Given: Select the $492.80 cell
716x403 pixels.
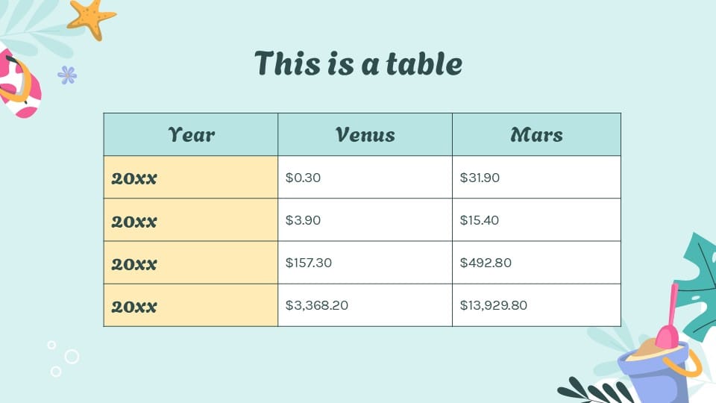Looking at the screenshot, I should (x=536, y=263).
